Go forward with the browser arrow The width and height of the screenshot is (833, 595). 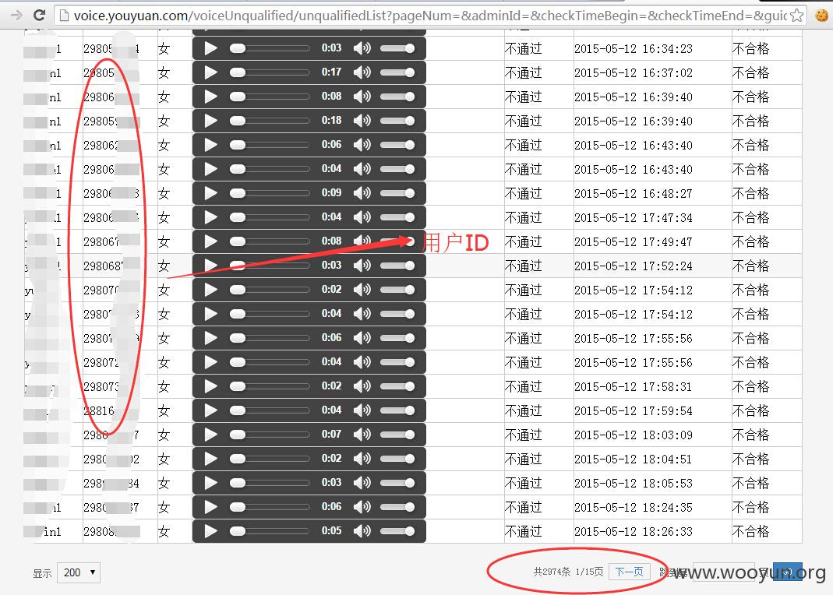[x=16, y=15]
